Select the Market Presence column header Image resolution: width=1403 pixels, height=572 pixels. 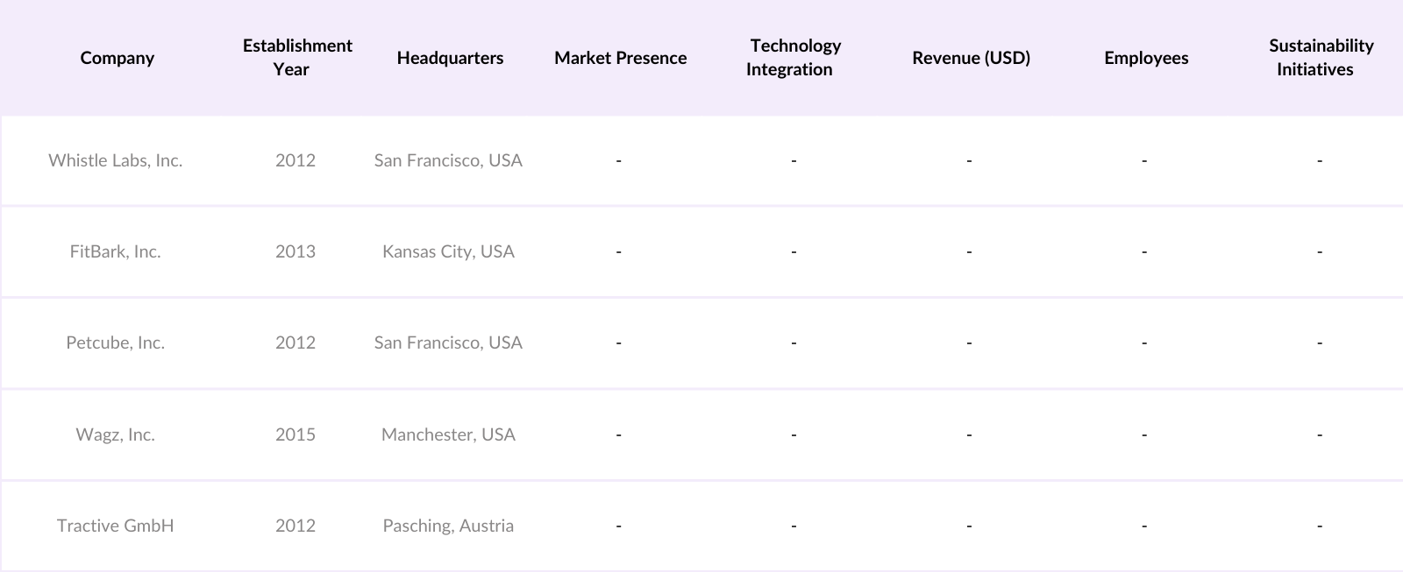[620, 58]
